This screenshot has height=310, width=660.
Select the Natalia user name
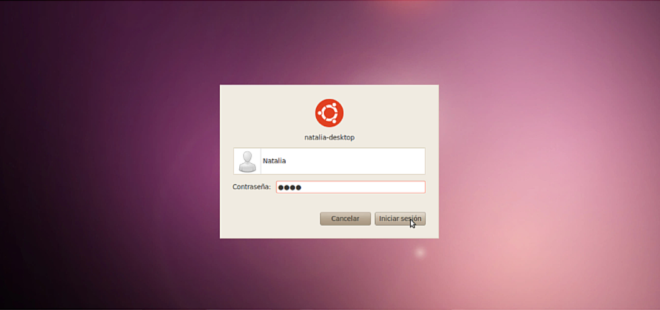(274, 161)
